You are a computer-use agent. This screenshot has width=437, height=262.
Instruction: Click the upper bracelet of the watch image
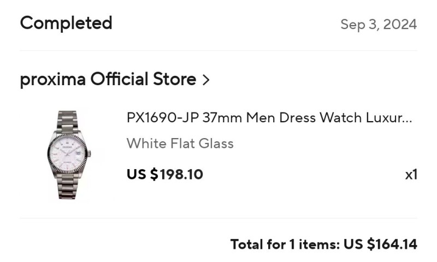pyautogui.click(x=68, y=121)
